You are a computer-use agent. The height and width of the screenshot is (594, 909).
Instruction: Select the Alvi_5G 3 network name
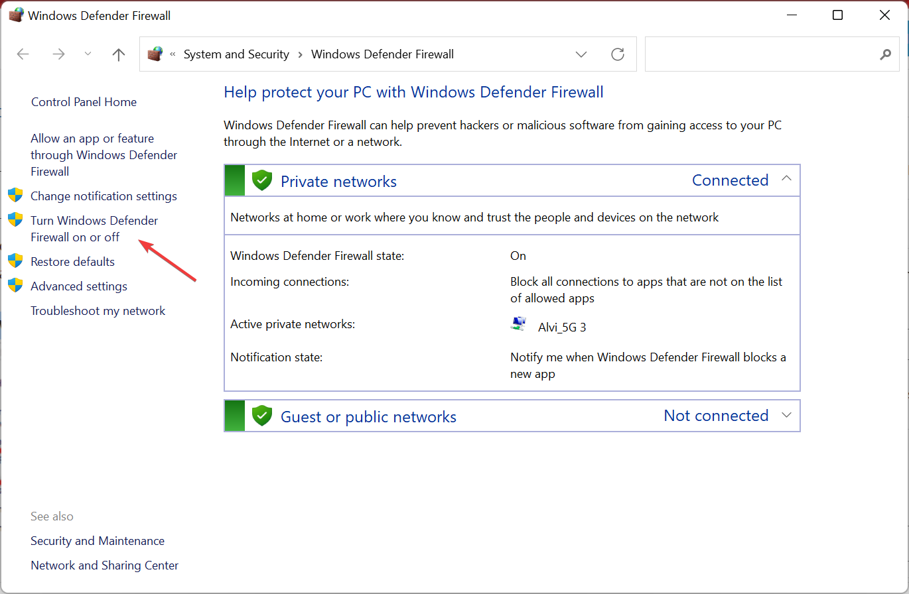(562, 327)
